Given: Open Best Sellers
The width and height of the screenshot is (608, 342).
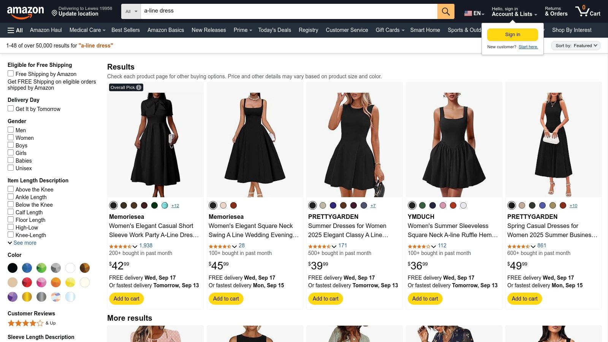Looking at the screenshot, I should pos(125,30).
